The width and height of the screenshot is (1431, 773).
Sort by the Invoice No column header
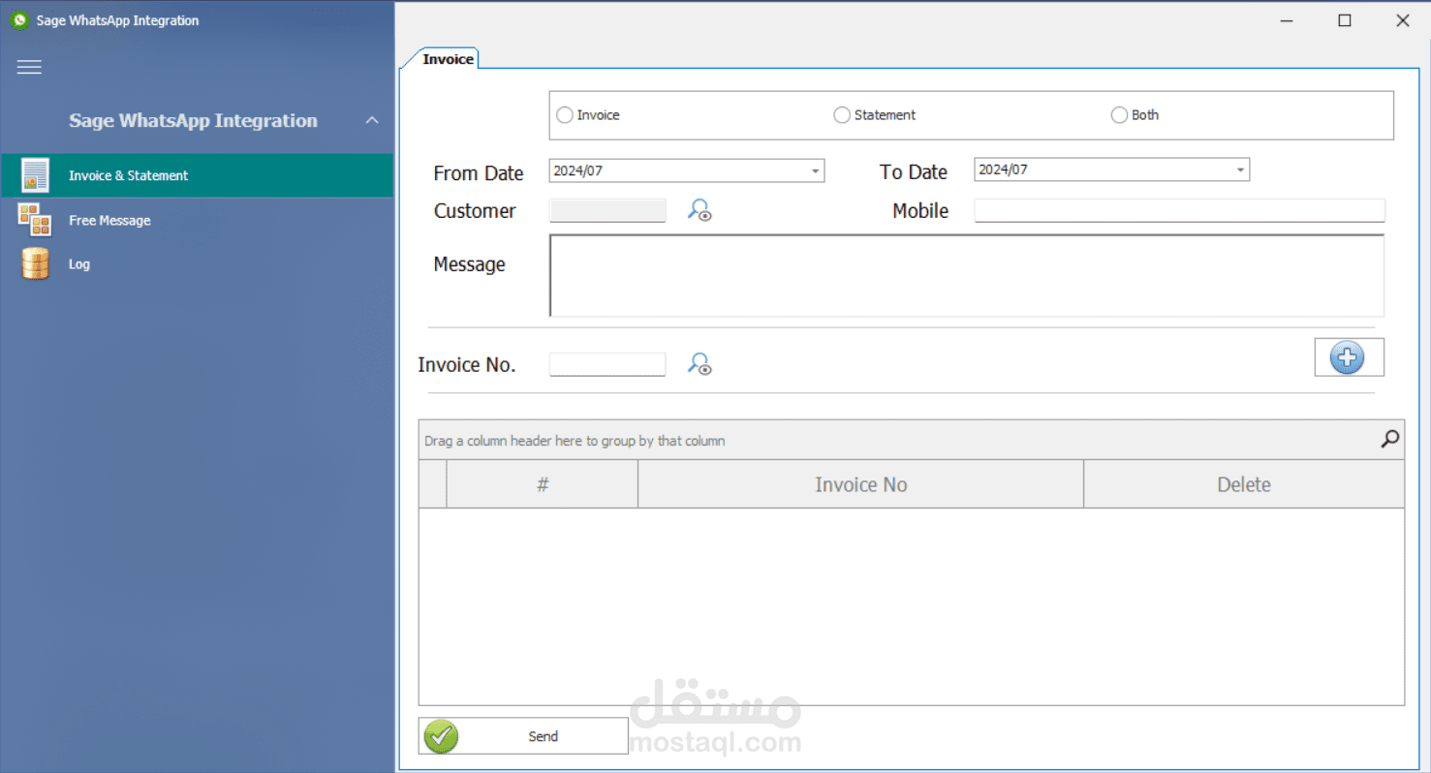pyautogui.click(x=860, y=484)
